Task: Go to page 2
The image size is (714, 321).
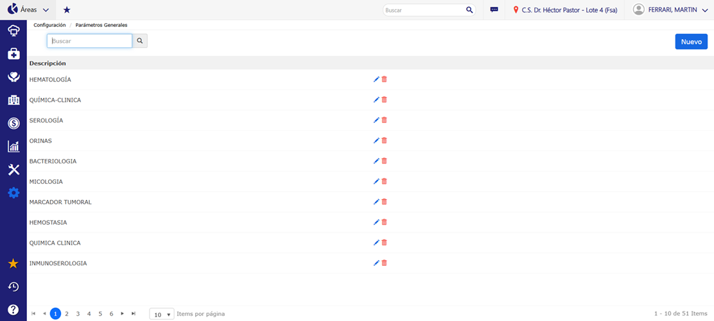Action: coord(67,314)
